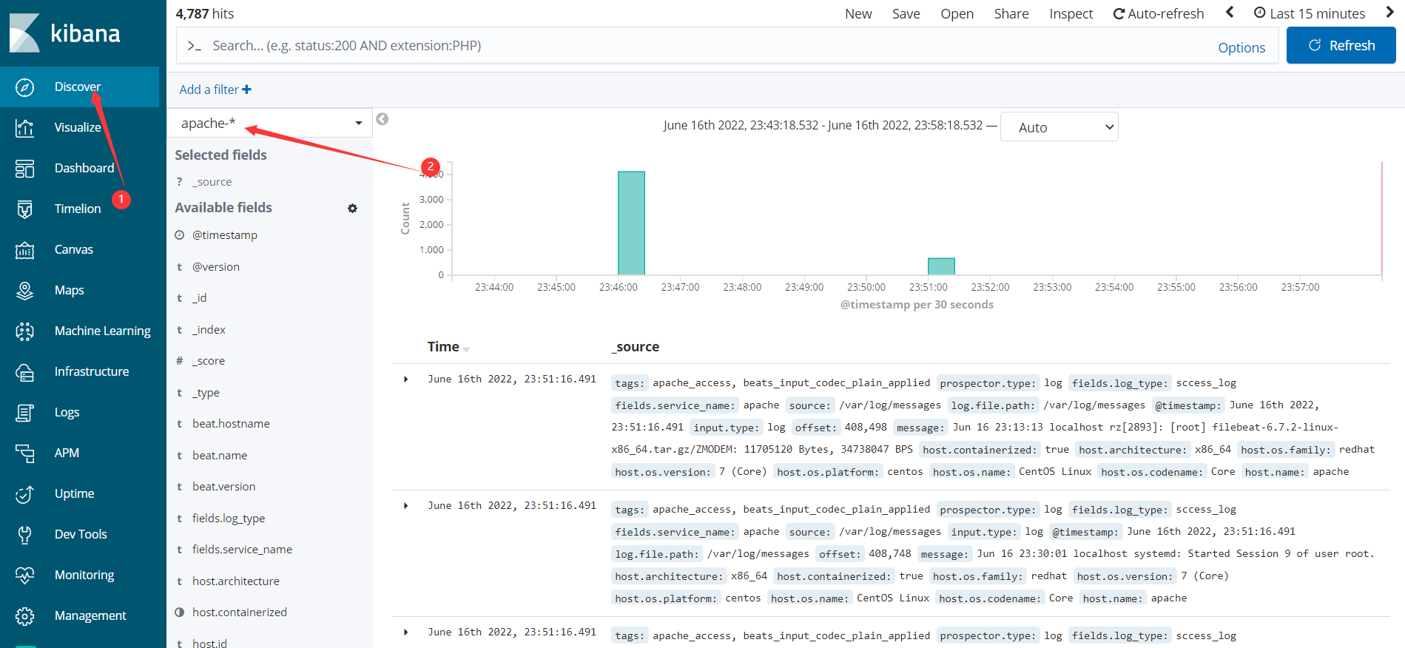Click the query prompt icon

tap(194, 46)
